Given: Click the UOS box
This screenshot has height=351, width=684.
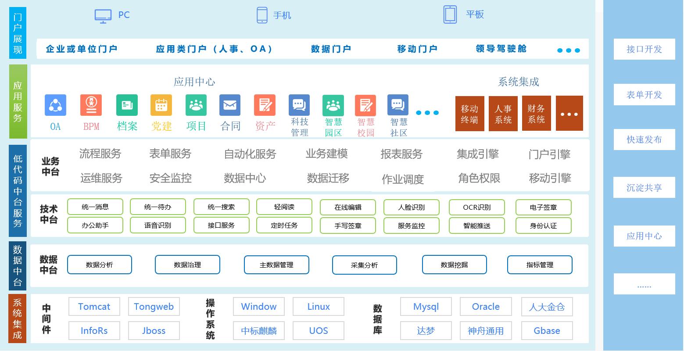Looking at the screenshot, I should pyautogui.click(x=319, y=330).
